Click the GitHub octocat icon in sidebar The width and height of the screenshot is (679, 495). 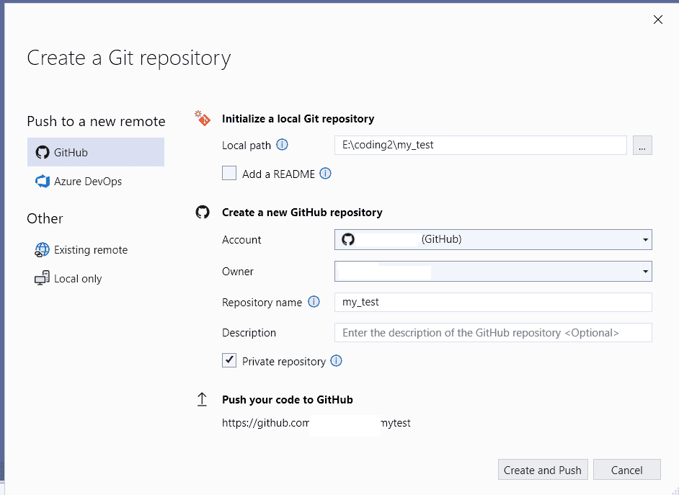[43, 152]
